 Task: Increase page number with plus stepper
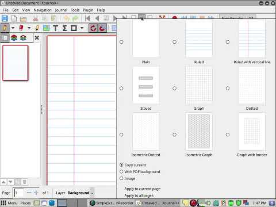[x=36, y=193]
